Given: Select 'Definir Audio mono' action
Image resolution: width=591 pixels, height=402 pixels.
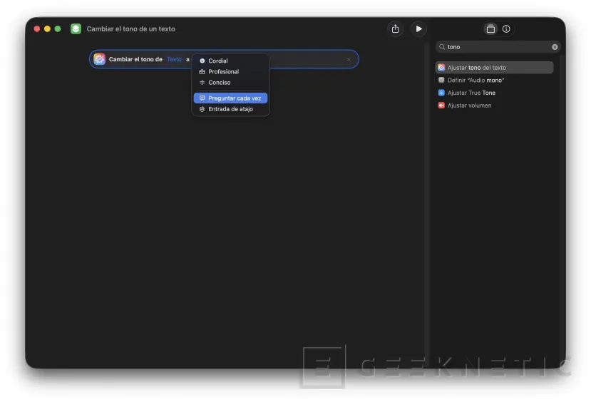Looking at the screenshot, I should click(476, 81).
